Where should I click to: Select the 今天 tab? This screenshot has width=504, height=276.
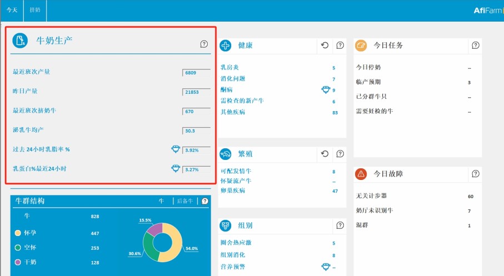click(12, 11)
